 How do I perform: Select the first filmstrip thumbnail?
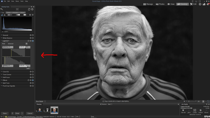[x=40, y=110]
